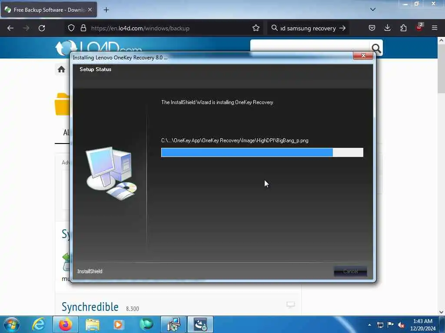This screenshot has width=445, height=333.
Task: Close the Lenovo OneKey Recovery installer window
Action: click(363, 55)
